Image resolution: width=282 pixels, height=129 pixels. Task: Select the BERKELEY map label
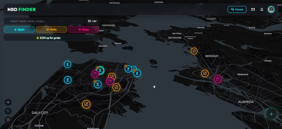coord(212,56)
